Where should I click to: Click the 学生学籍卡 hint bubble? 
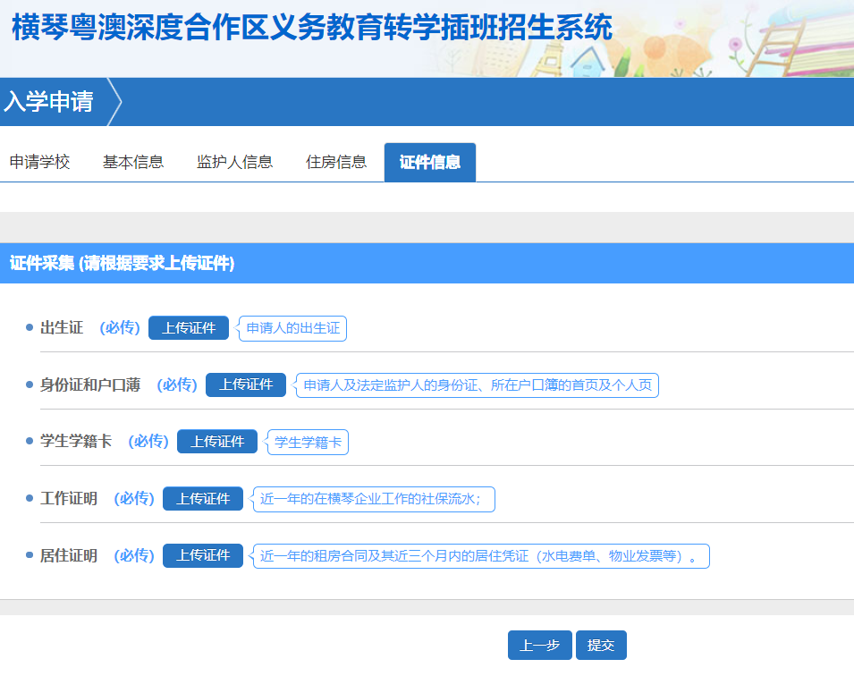308,443
